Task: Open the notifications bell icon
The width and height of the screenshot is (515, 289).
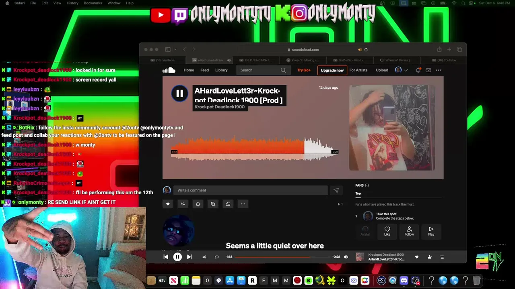Action: 418,70
